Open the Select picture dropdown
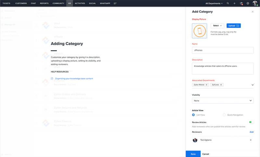 pyautogui.click(x=217, y=26)
